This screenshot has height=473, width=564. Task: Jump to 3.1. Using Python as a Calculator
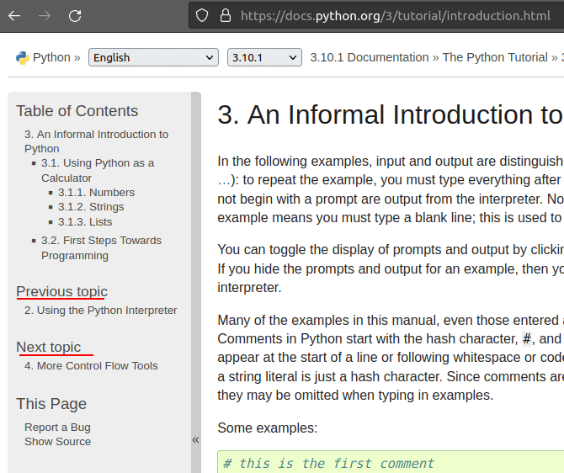coord(98,171)
